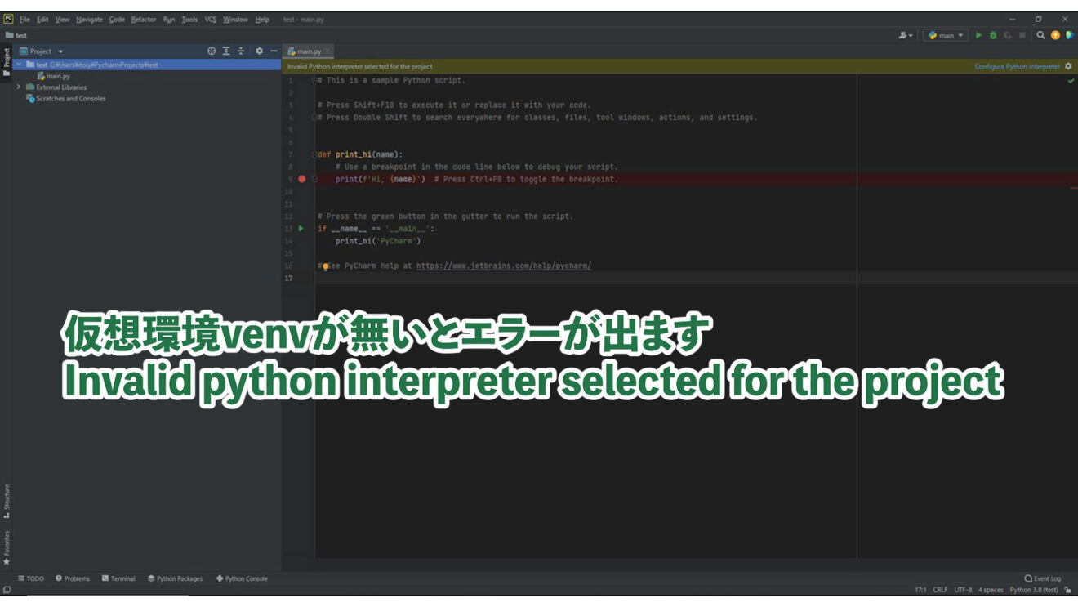The width and height of the screenshot is (1078, 607).
Task: Collapse all in Project tree
Action: tap(240, 51)
